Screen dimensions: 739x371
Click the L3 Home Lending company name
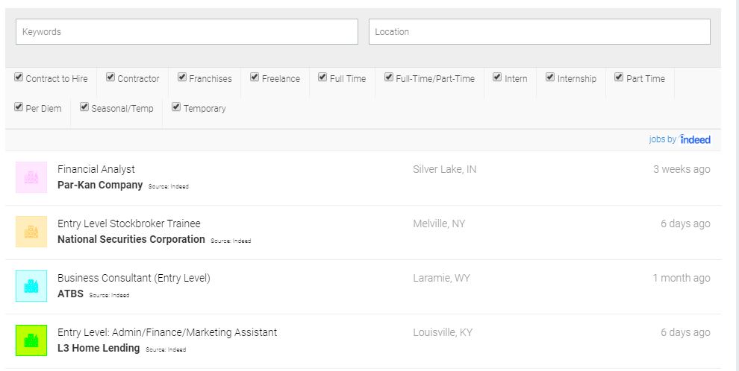[x=99, y=348]
